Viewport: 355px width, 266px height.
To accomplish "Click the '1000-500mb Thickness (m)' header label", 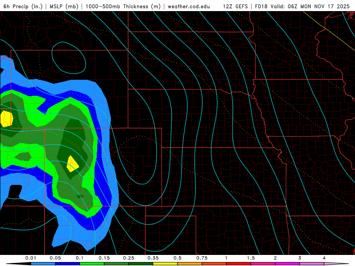I will tap(123, 6).
